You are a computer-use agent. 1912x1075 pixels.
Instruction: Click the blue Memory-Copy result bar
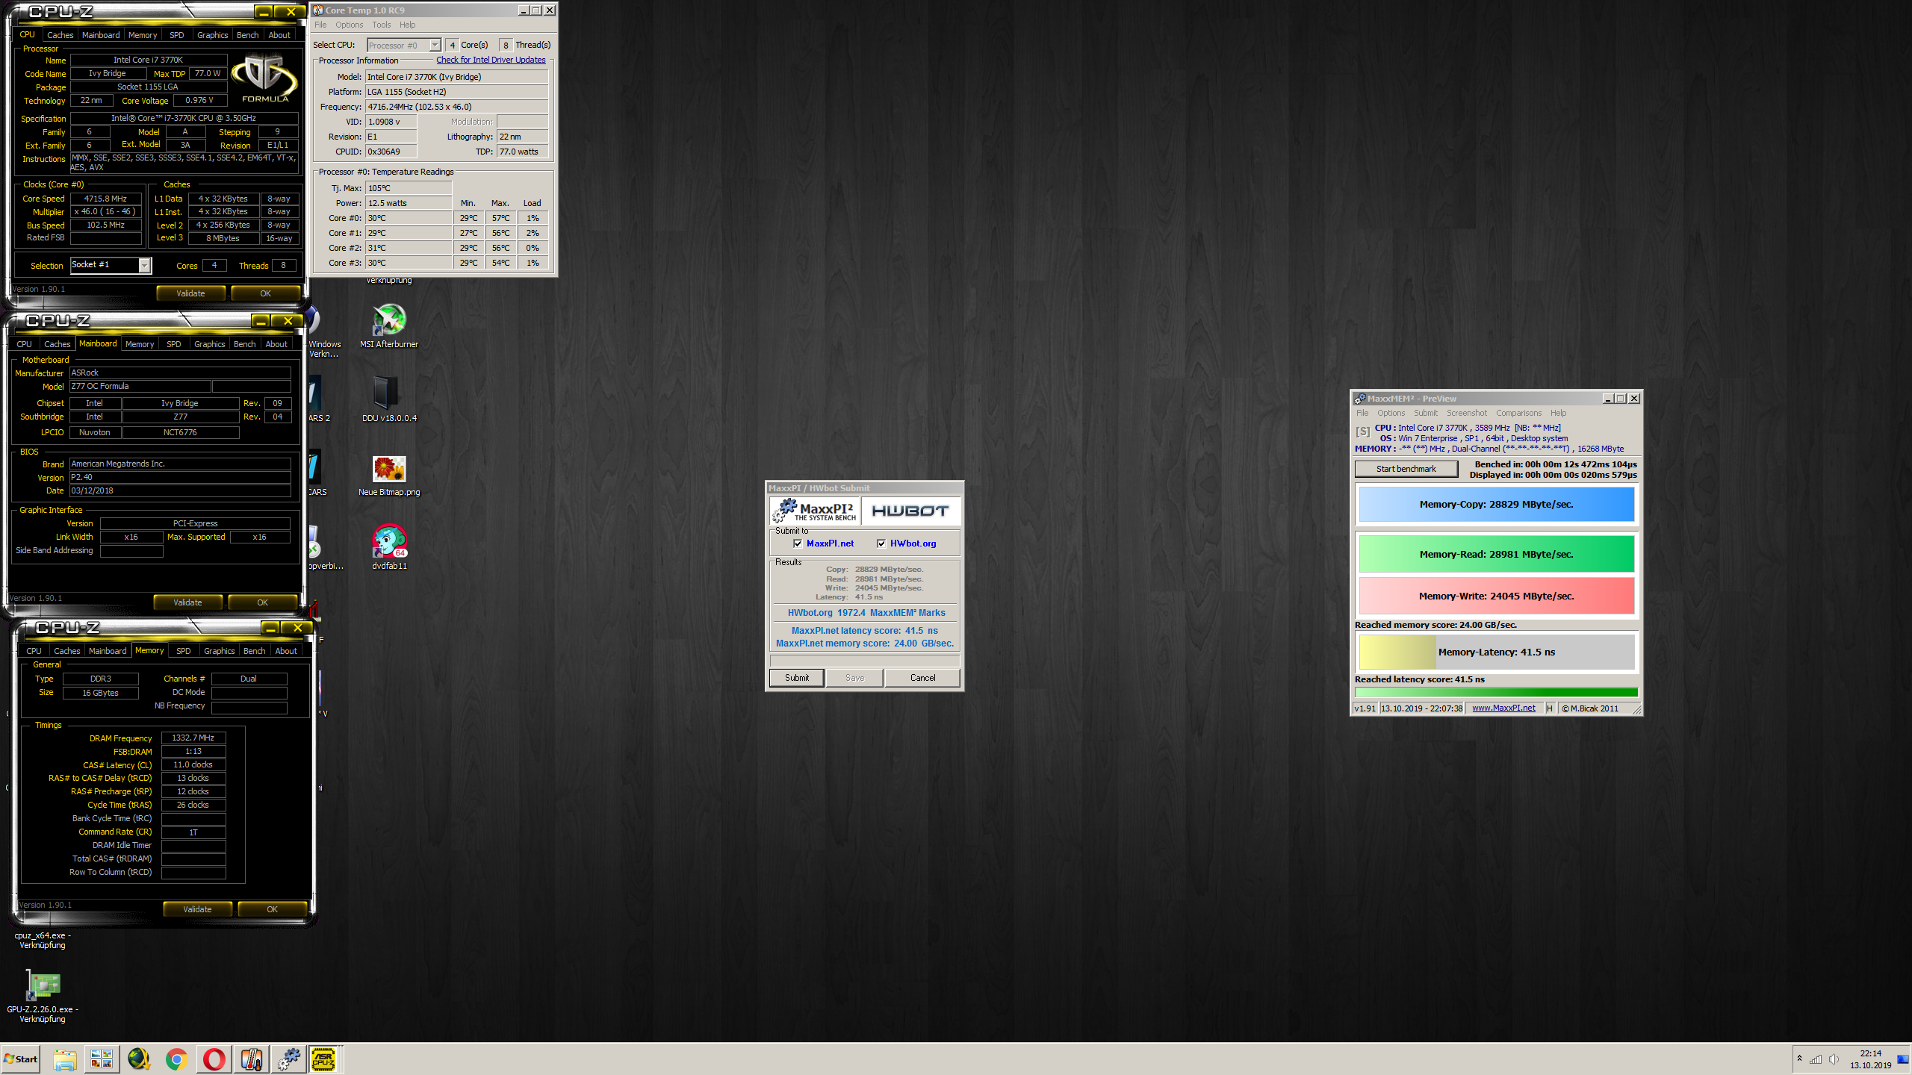click(x=1496, y=505)
